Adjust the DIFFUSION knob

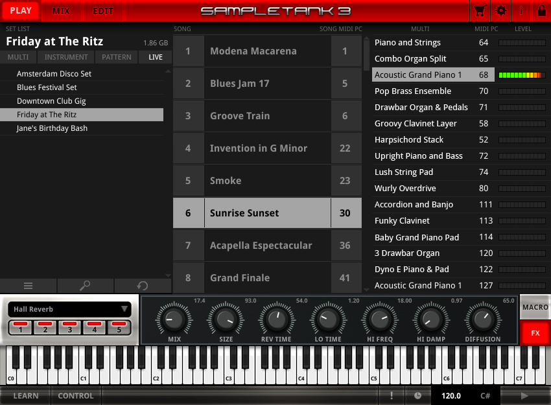pos(482,319)
